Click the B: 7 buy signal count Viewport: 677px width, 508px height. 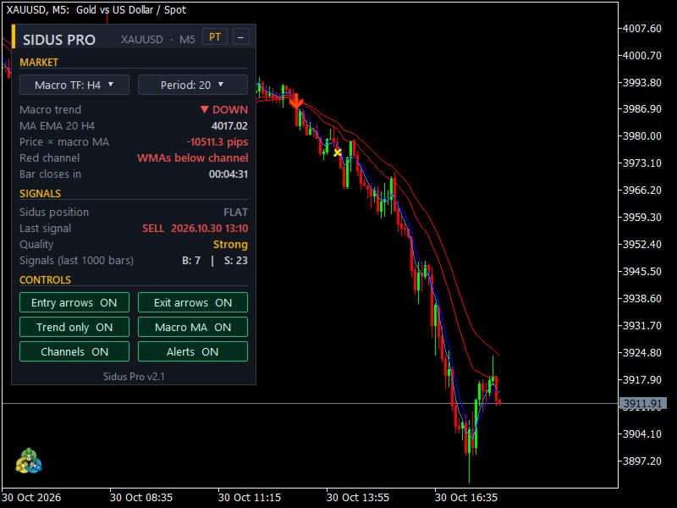[191, 261]
